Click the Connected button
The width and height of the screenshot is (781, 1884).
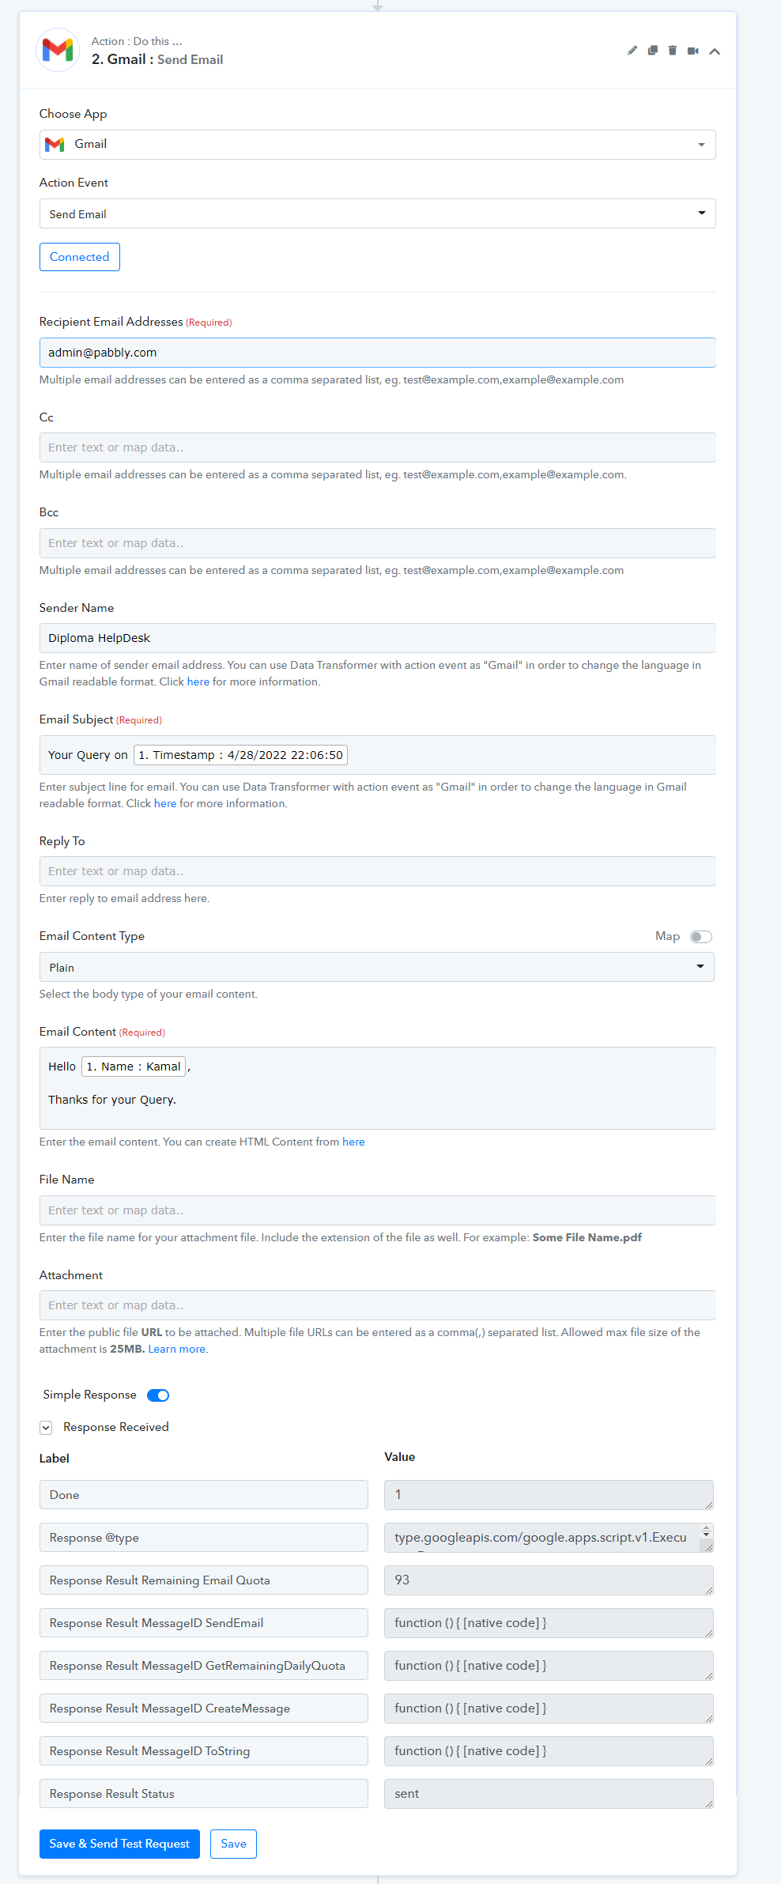coord(80,257)
